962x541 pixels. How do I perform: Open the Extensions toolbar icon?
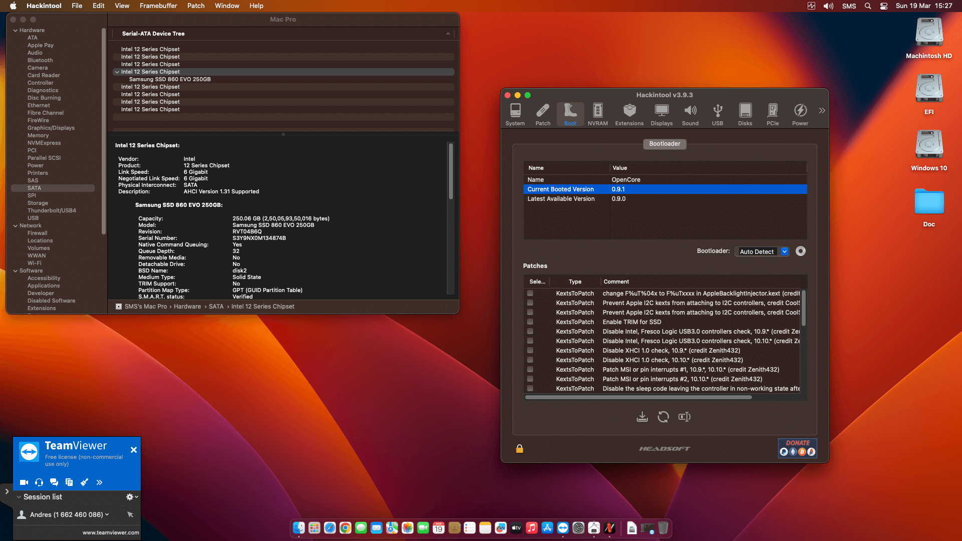629,115
